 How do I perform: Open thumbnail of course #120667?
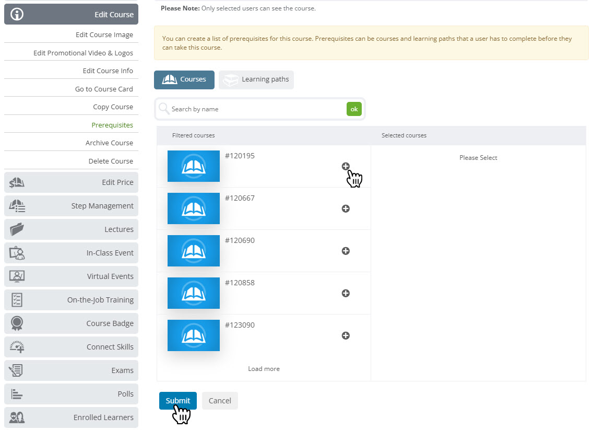(194, 208)
